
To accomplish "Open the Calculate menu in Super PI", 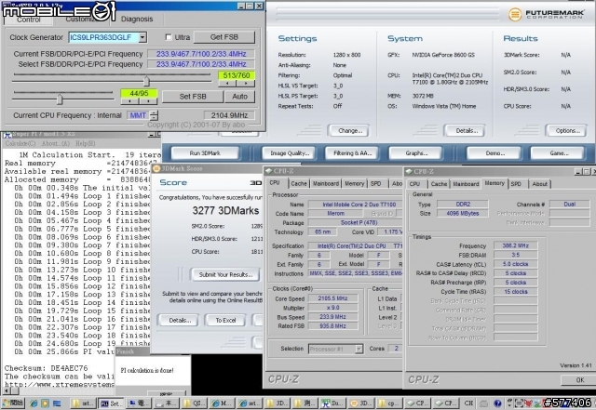I will [20, 143].
